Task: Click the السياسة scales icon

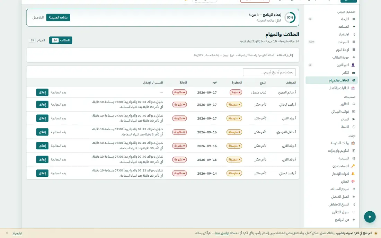Action: 354,158
